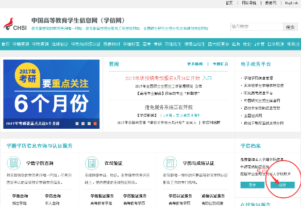Open the 学籍查询 navigation item
Viewport: 301px width, 206px height.
point(21,44)
